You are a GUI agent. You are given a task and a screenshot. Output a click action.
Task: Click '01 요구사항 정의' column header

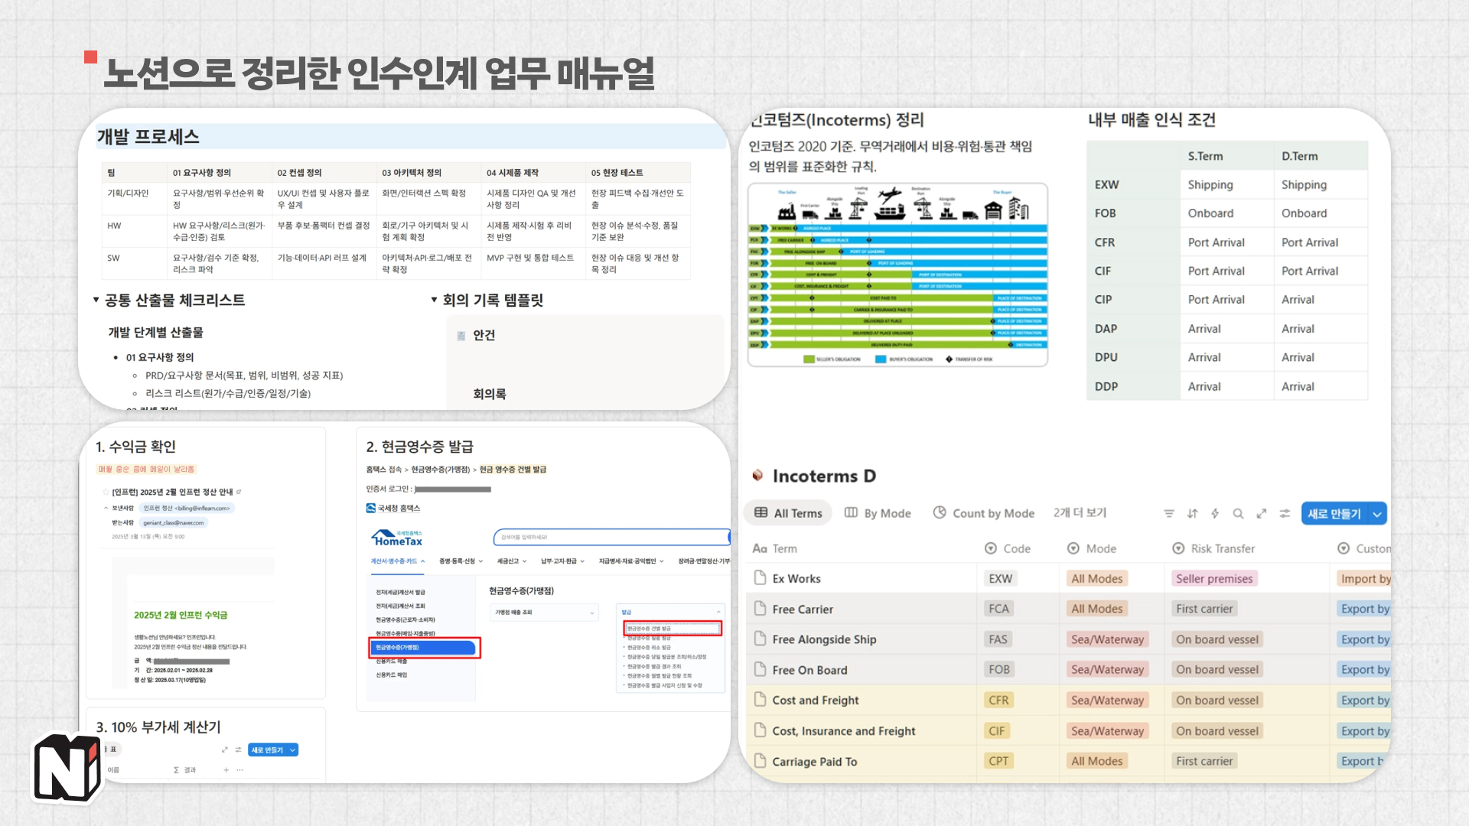click(202, 173)
